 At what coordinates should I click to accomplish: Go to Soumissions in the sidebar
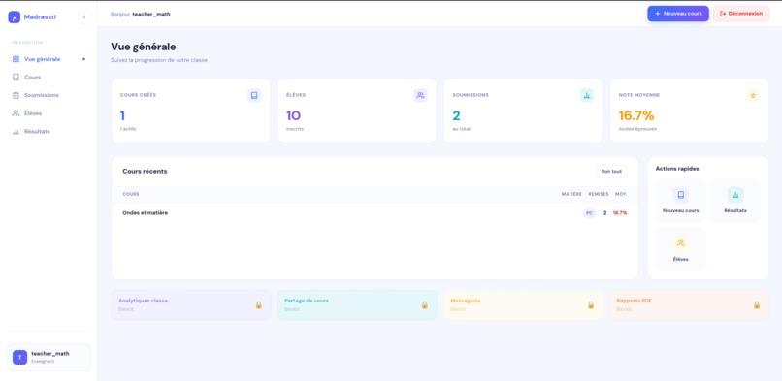pyautogui.click(x=49, y=95)
